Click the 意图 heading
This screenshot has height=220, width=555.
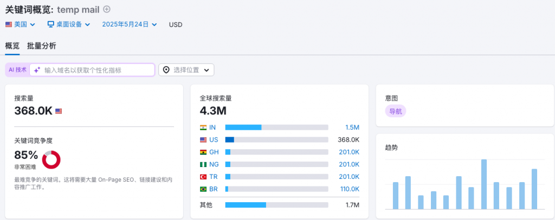(x=391, y=98)
